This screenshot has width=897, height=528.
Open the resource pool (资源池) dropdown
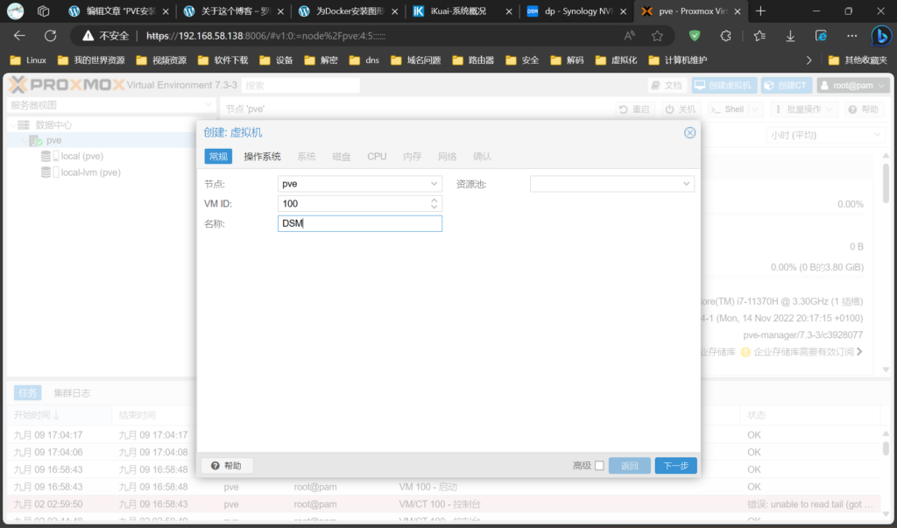tap(687, 184)
